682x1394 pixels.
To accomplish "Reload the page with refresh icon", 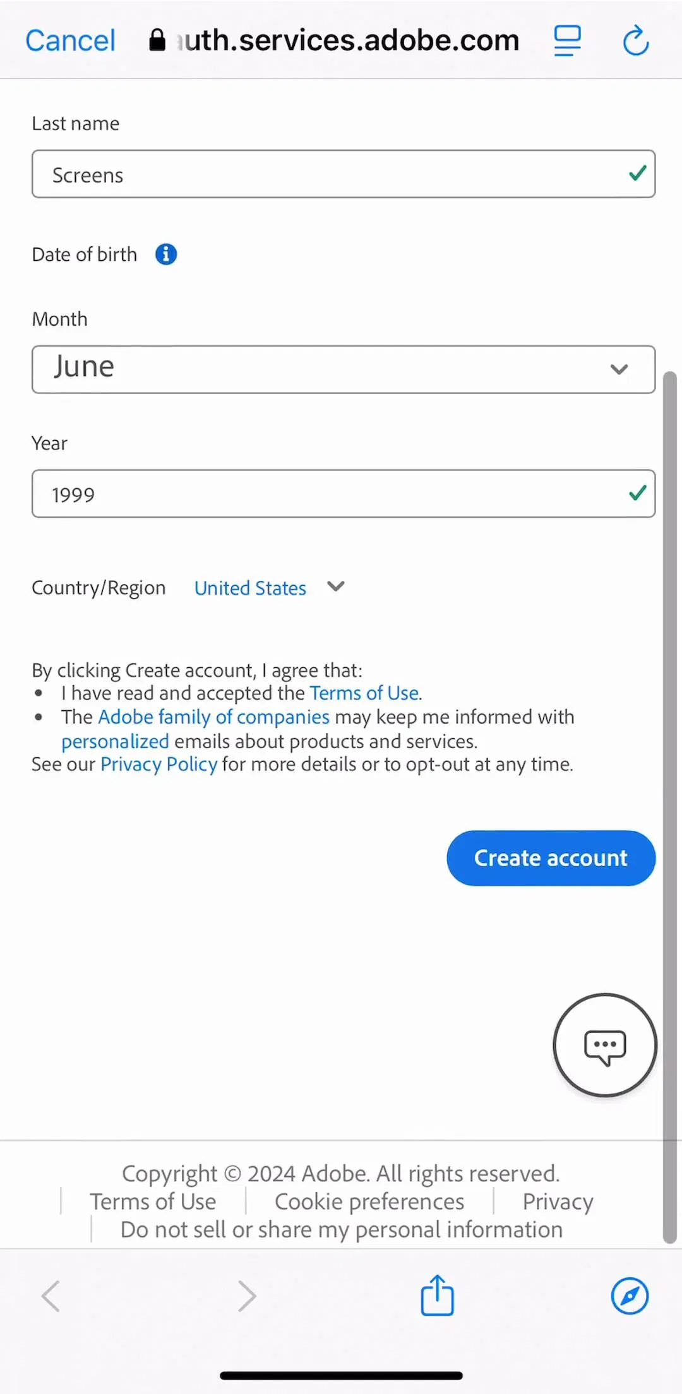I will (x=635, y=41).
